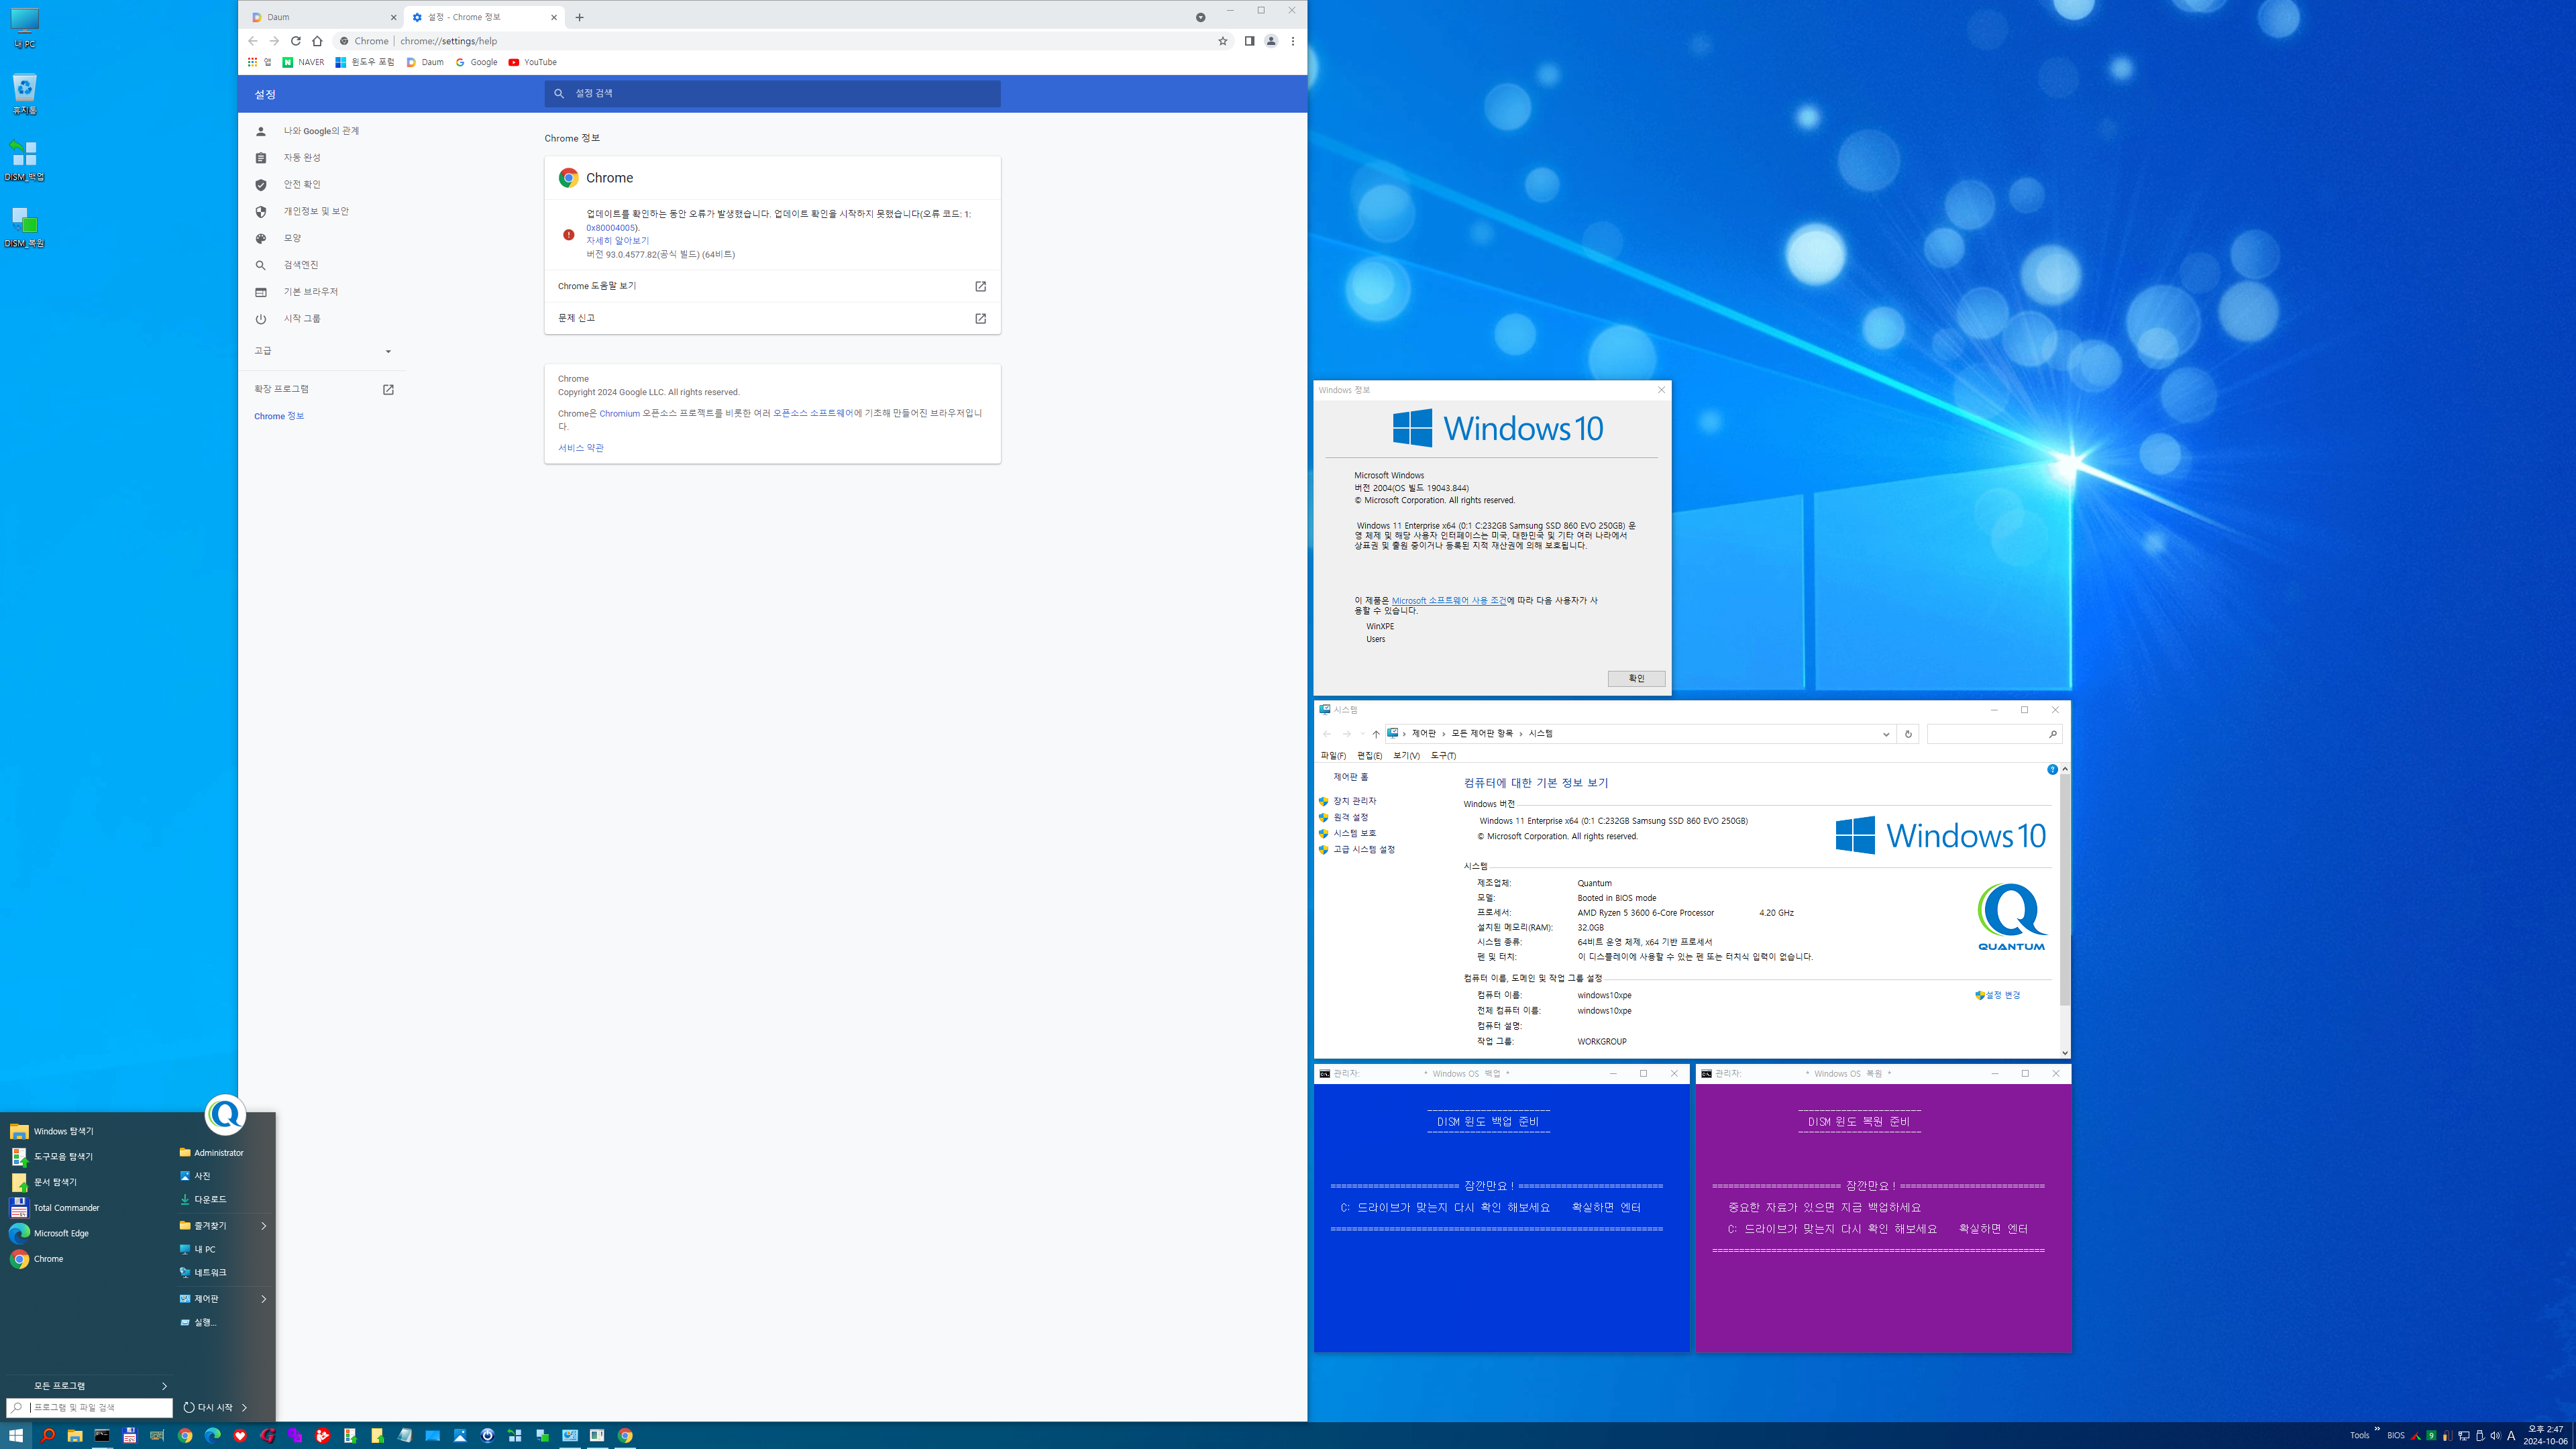2576x1449 pixels.
Task: Expand '제어판' submenu in start menu
Action: click(x=224, y=1299)
